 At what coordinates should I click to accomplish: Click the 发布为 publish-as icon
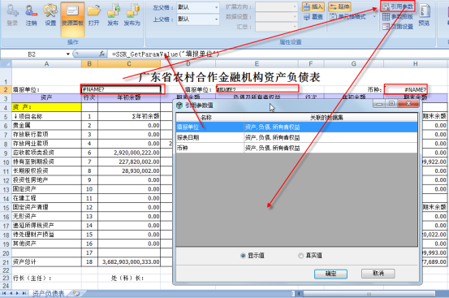(132, 15)
